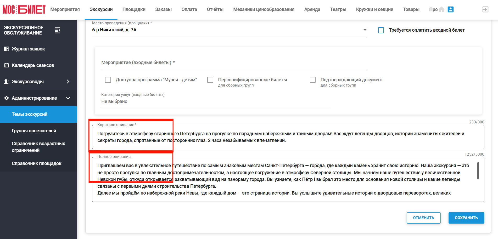Open the user profile icon
The width and height of the screenshot is (498, 239).
(451, 9)
